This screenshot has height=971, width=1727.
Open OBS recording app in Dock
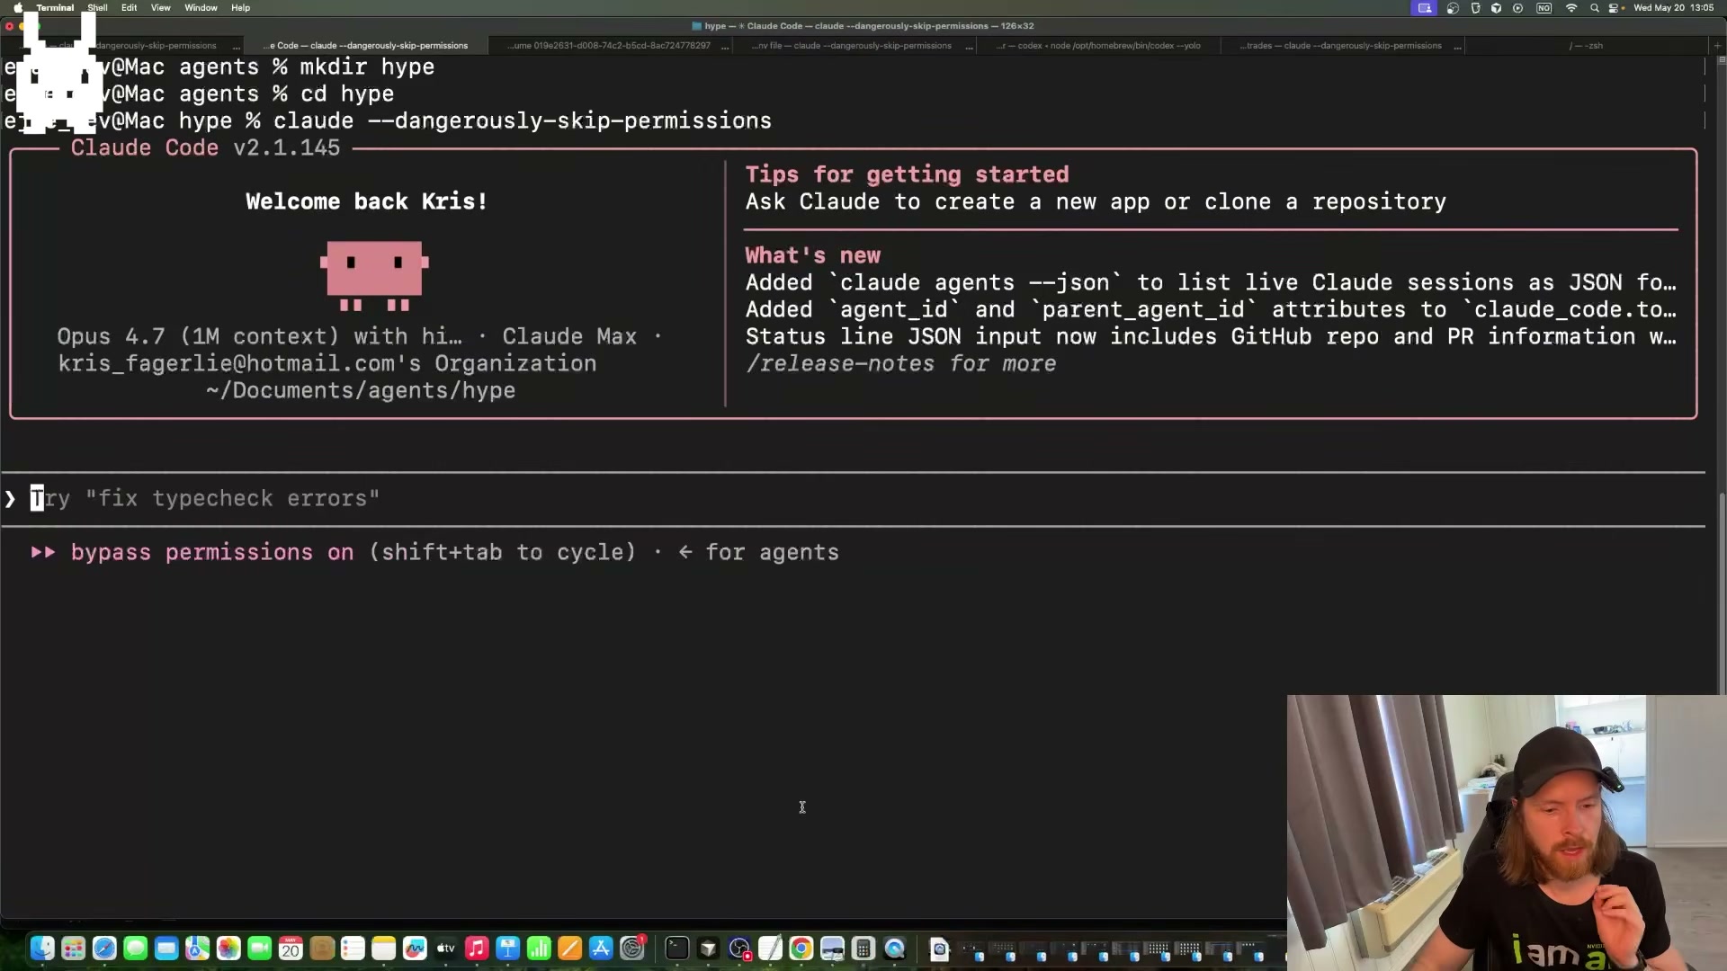739,948
